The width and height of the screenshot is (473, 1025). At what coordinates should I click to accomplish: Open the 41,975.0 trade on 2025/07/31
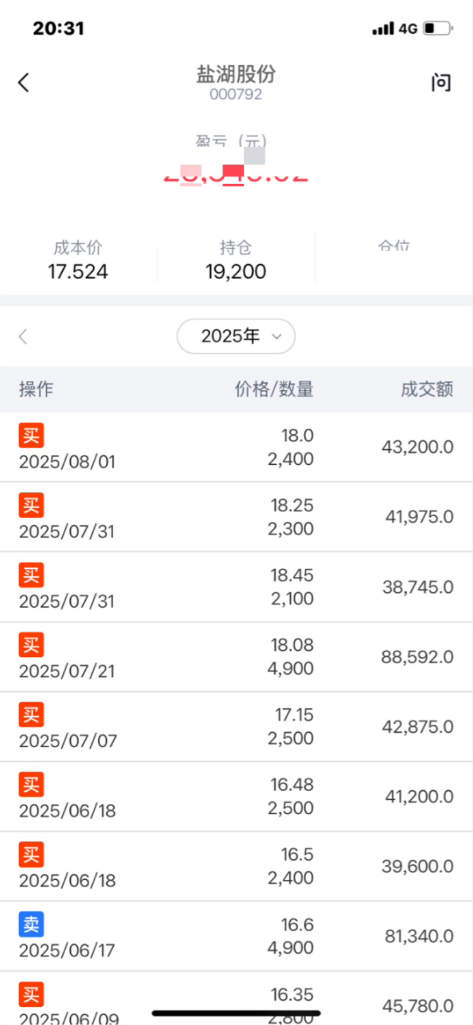(236, 517)
